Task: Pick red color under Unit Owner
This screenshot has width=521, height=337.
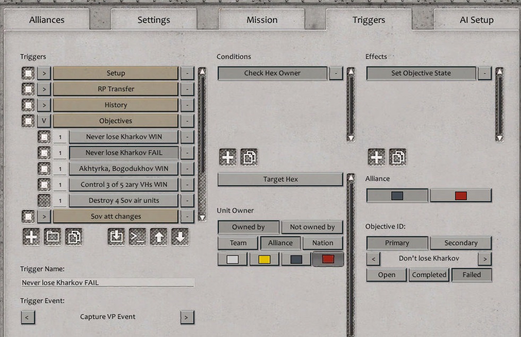Action: tap(328, 259)
